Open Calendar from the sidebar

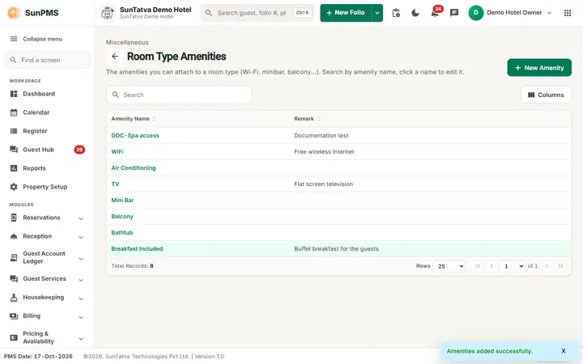point(36,112)
